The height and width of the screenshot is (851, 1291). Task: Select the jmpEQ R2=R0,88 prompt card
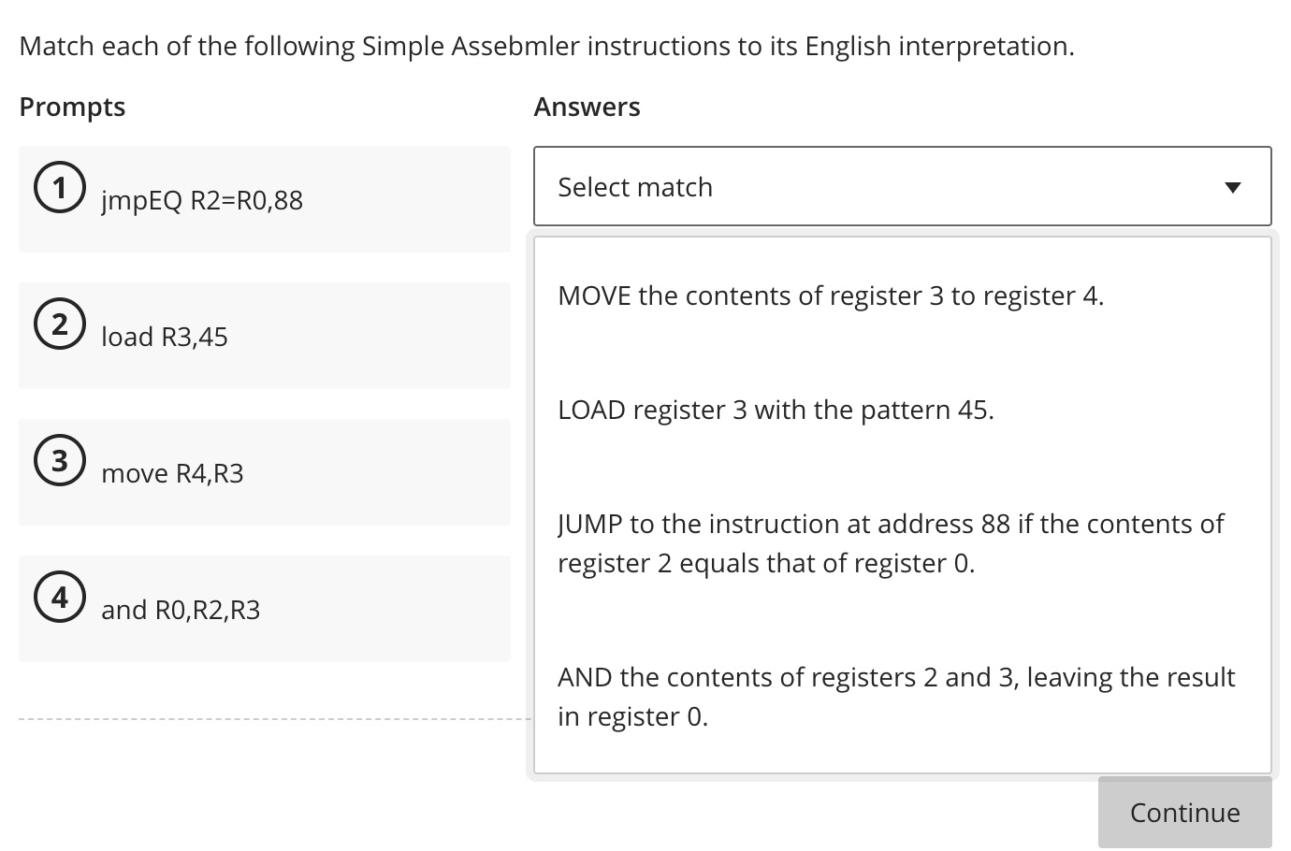click(264, 198)
